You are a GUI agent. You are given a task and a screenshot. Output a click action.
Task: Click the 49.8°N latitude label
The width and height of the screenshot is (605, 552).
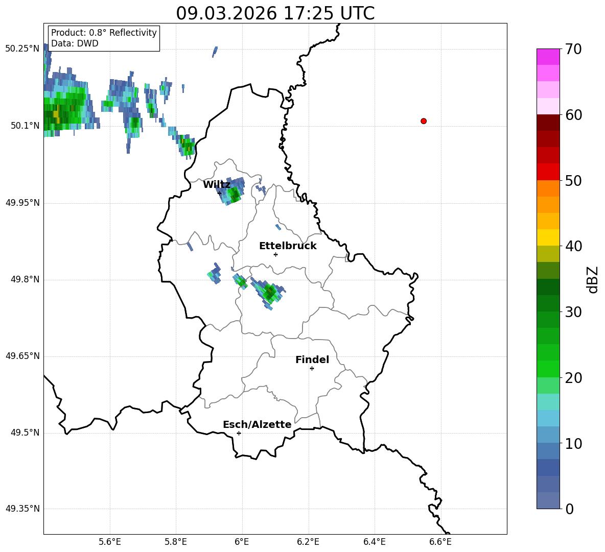coord(25,279)
